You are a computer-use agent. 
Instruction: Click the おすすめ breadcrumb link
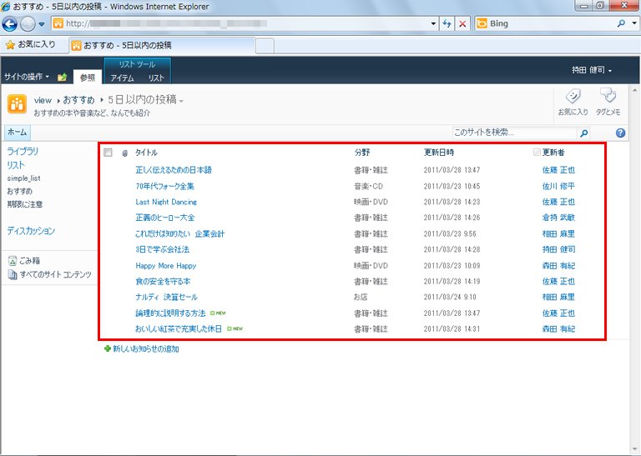click(78, 100)
